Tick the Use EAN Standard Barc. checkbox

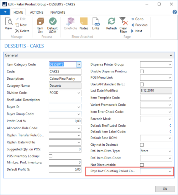[142, 84]
